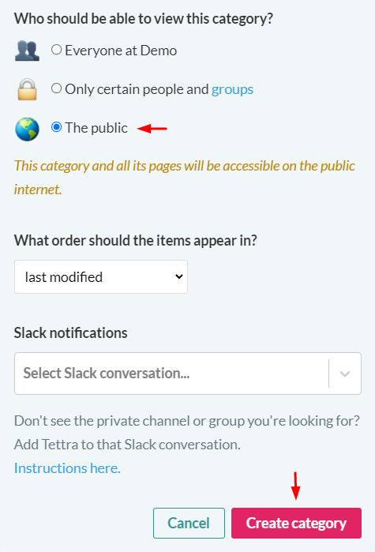Click the Cancel button
Image resolution: width=375 pixels, height=552 pixels.
(189, 523)
